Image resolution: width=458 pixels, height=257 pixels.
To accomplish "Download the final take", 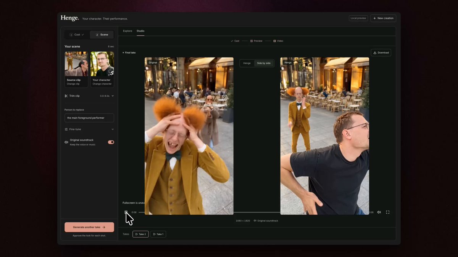I will tap(381, 53).
